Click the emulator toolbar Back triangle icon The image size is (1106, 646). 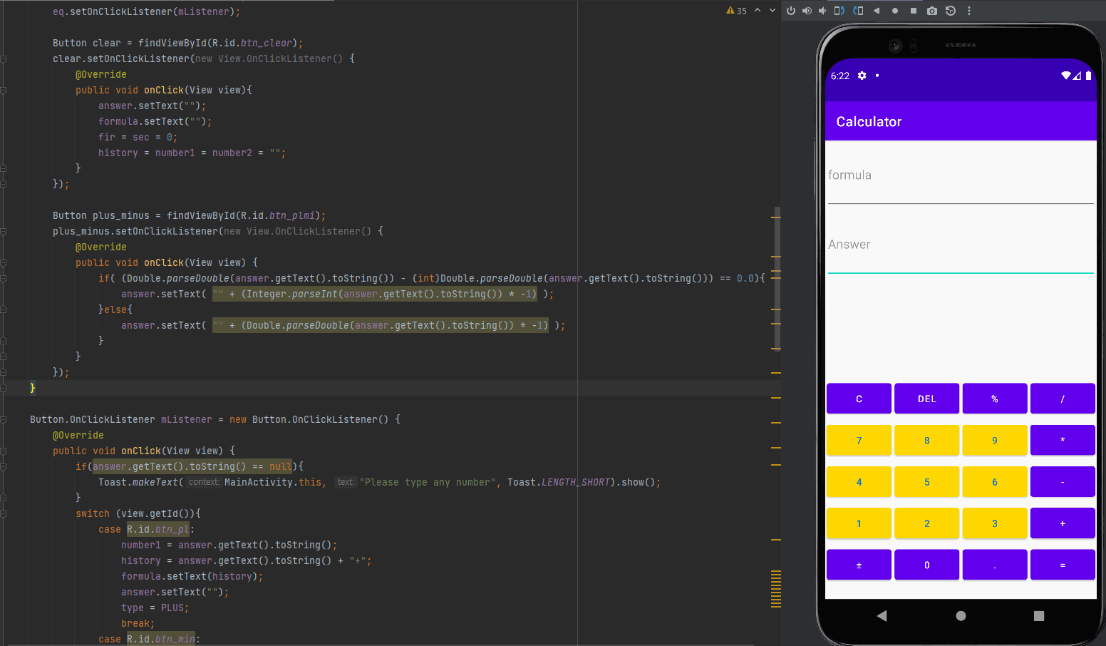point(877,11)
